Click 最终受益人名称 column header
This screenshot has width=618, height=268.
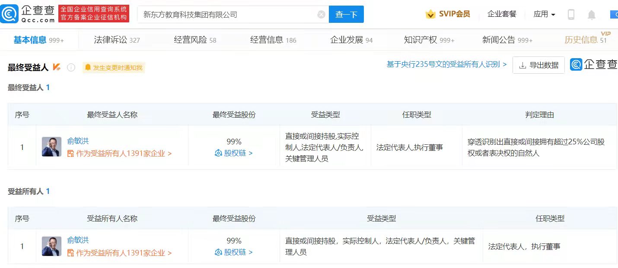tap(112, 115)
